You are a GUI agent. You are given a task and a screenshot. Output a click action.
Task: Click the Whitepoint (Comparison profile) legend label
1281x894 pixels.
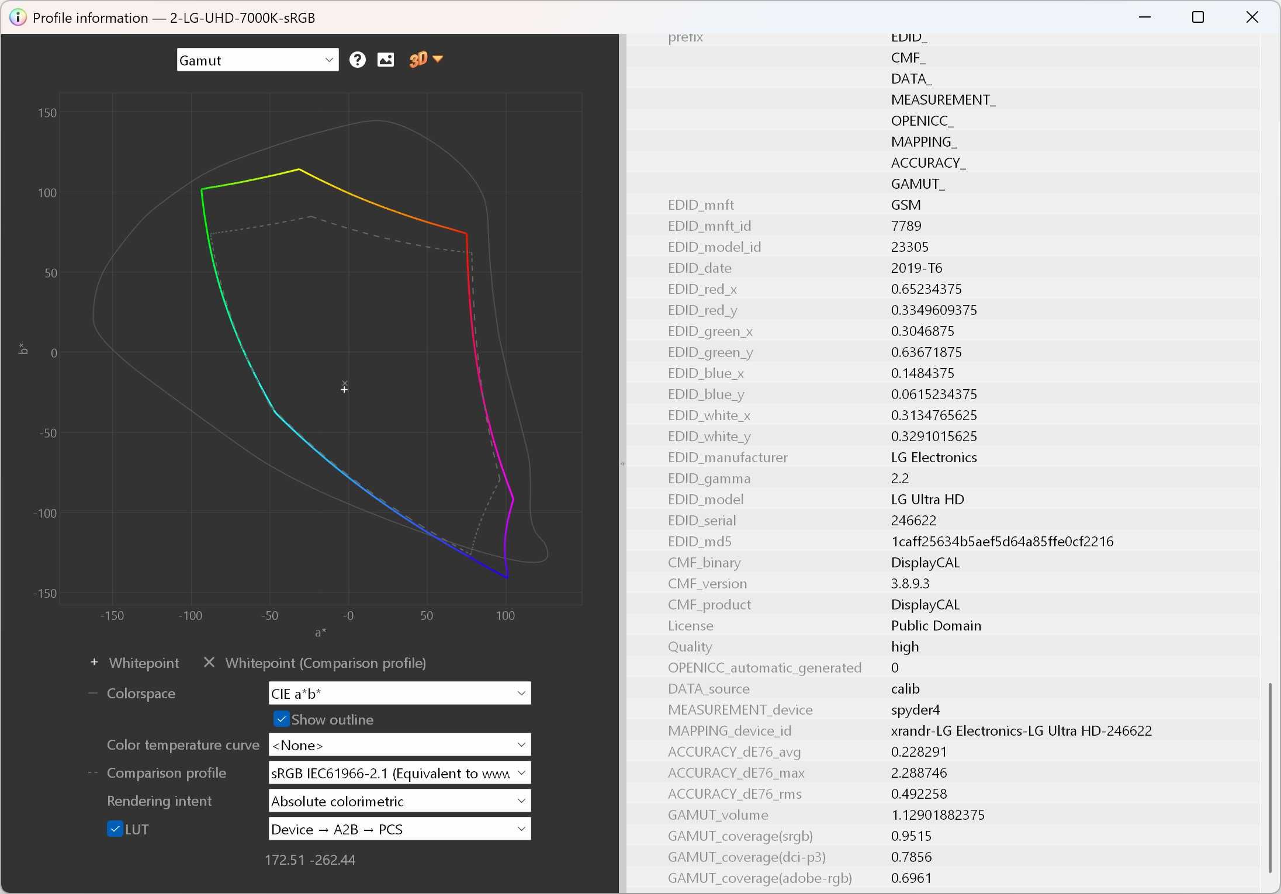326,663
